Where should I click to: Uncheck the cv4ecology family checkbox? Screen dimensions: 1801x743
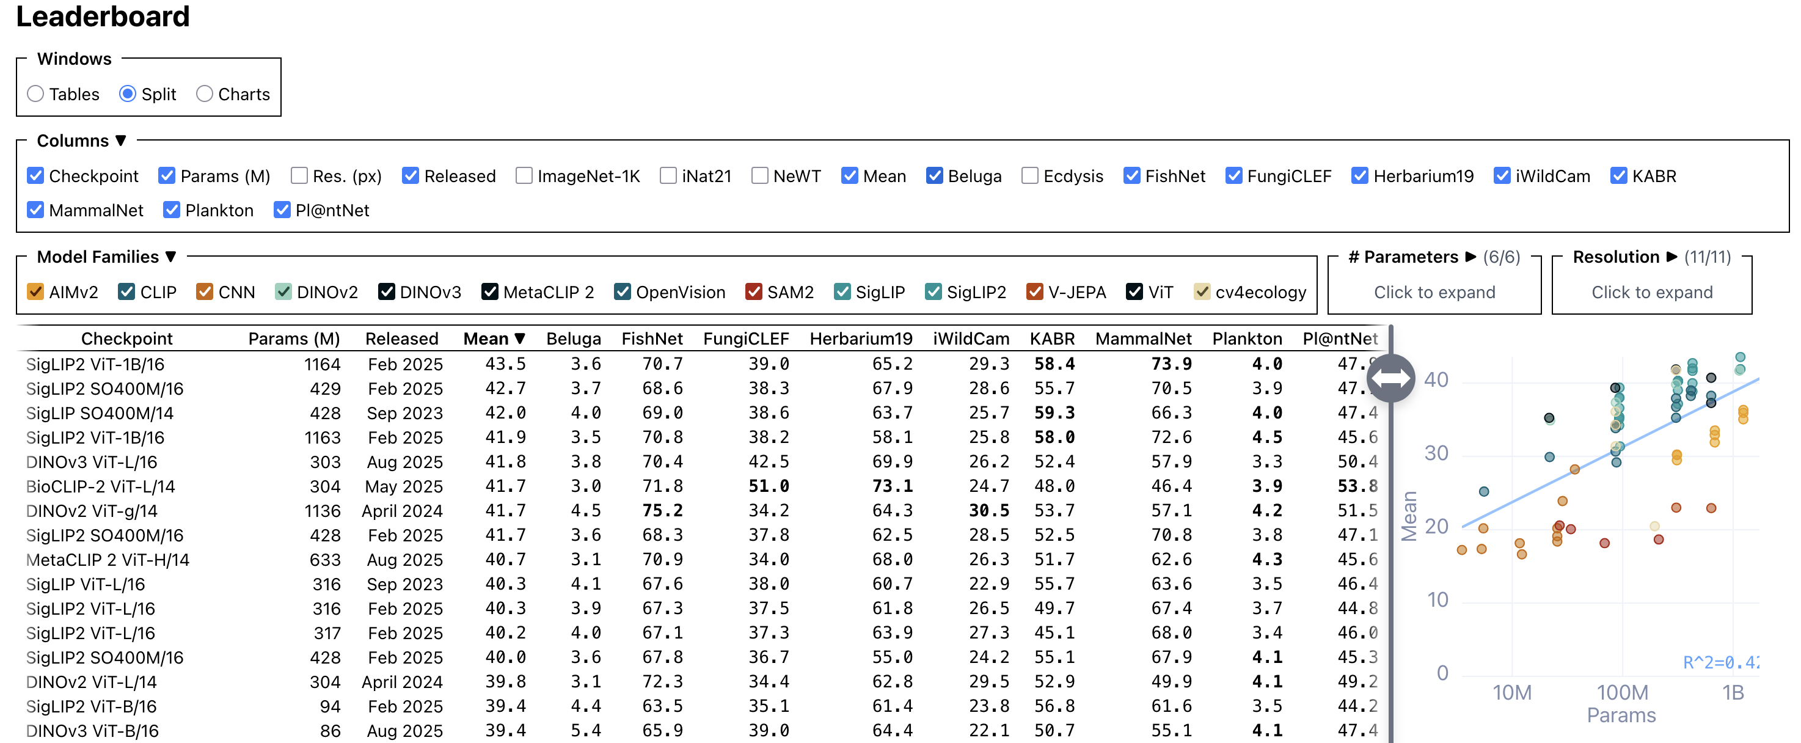1201,291
